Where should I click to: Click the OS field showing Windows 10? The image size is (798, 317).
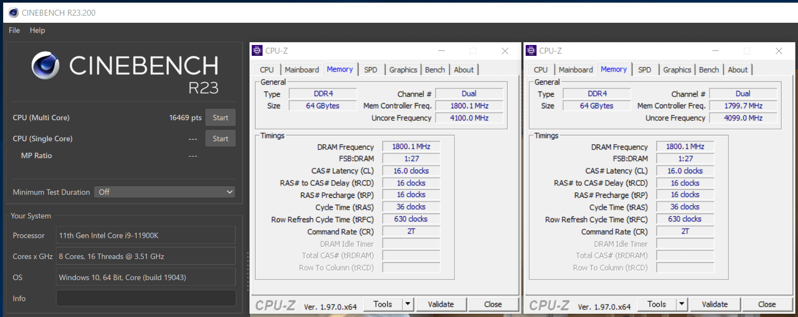(146, 277)
